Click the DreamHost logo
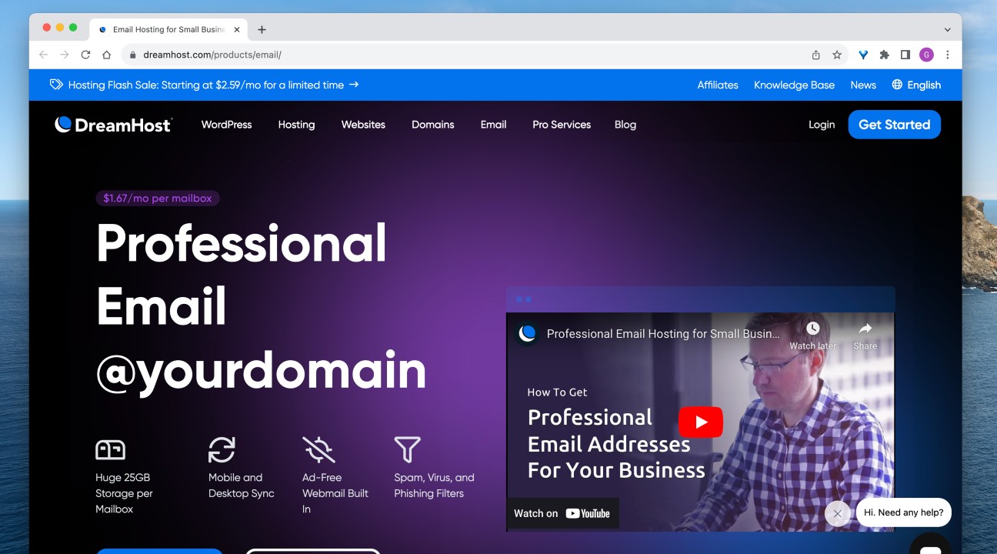 click(x=113, y=124)
